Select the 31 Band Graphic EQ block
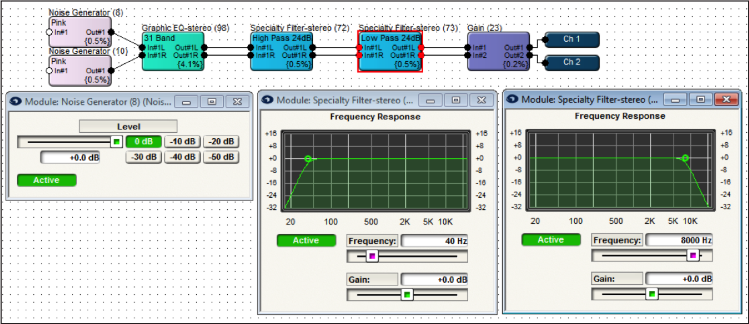Screen dimensions: 749x324 coord(173,51)
